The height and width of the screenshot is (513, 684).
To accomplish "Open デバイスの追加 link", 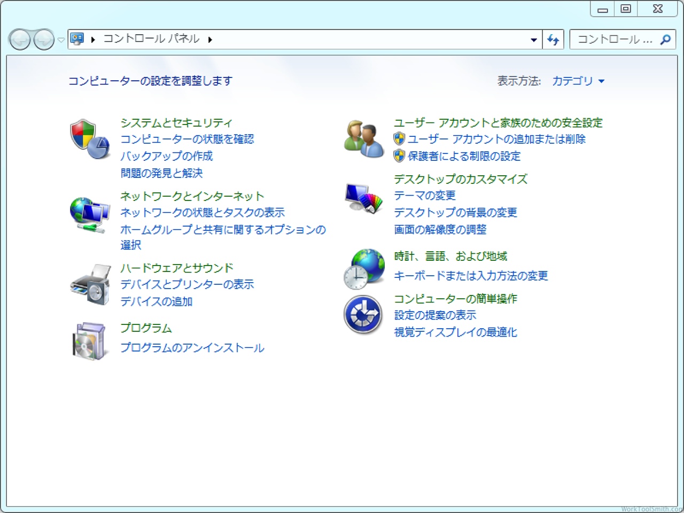I will pos(157,302).
